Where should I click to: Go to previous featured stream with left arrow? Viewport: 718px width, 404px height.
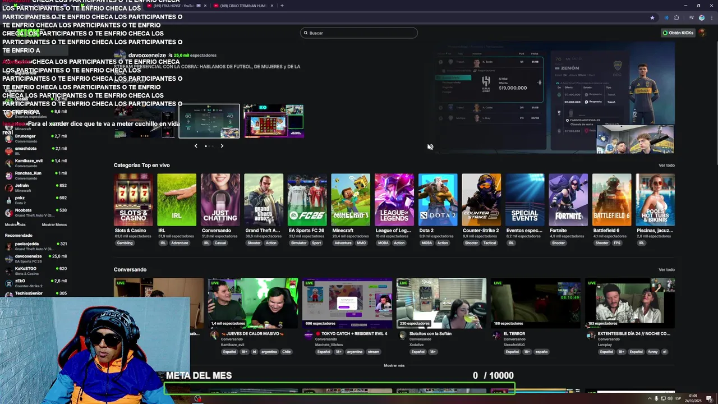pos(196,146)
